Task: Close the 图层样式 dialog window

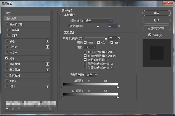Action: tap(168, 3)
